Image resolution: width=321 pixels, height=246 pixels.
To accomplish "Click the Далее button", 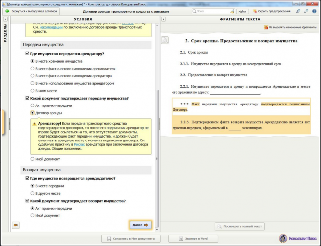I will pyautogui.click(x=140, y=225).
